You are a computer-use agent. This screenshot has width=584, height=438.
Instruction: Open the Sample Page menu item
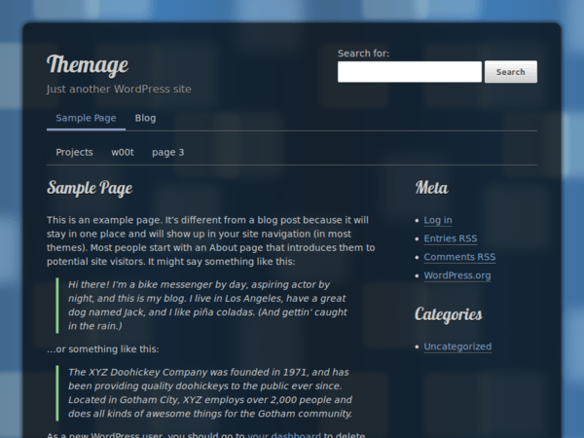(86, 118)
